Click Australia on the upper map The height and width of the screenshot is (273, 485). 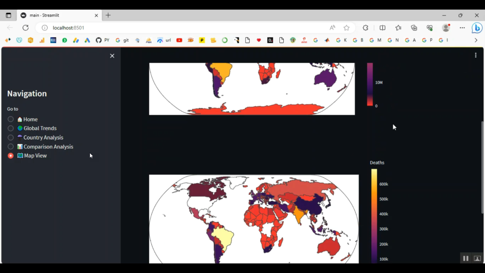(326, 79)
